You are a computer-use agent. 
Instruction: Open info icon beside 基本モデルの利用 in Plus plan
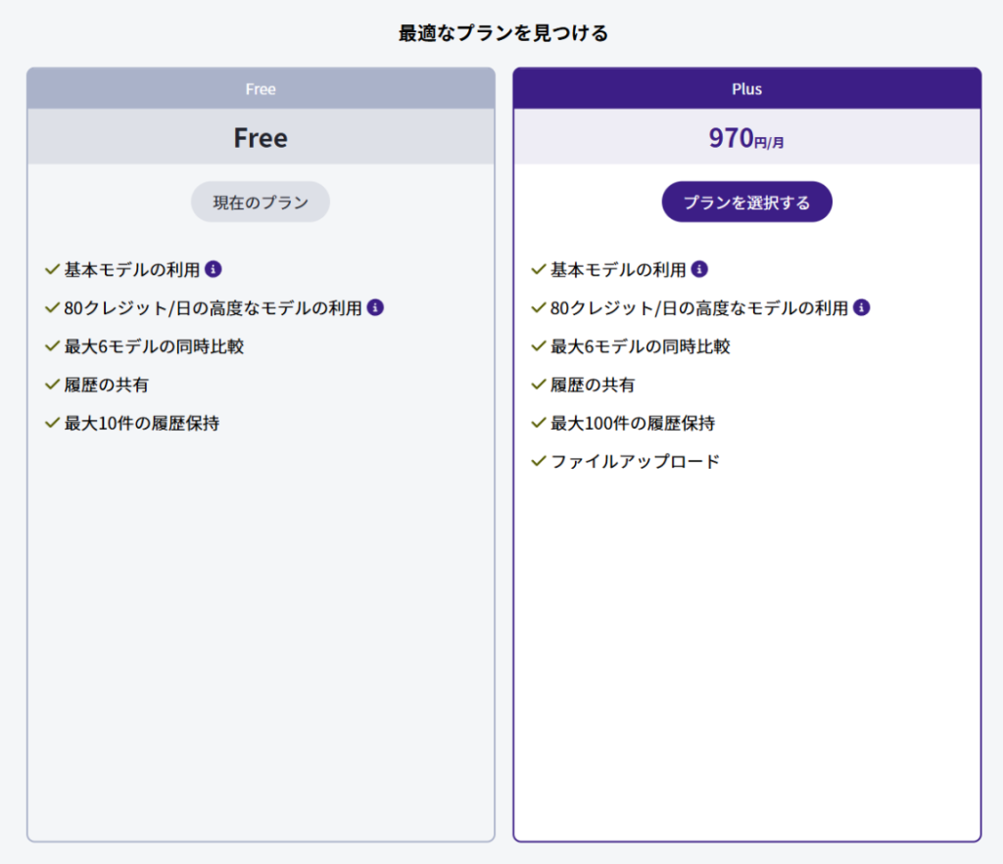[699, 269]
